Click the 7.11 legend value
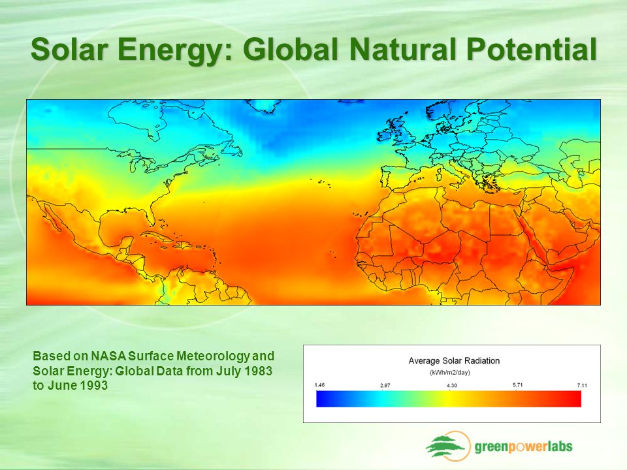 pyautogui.click(x=582, y=385)
